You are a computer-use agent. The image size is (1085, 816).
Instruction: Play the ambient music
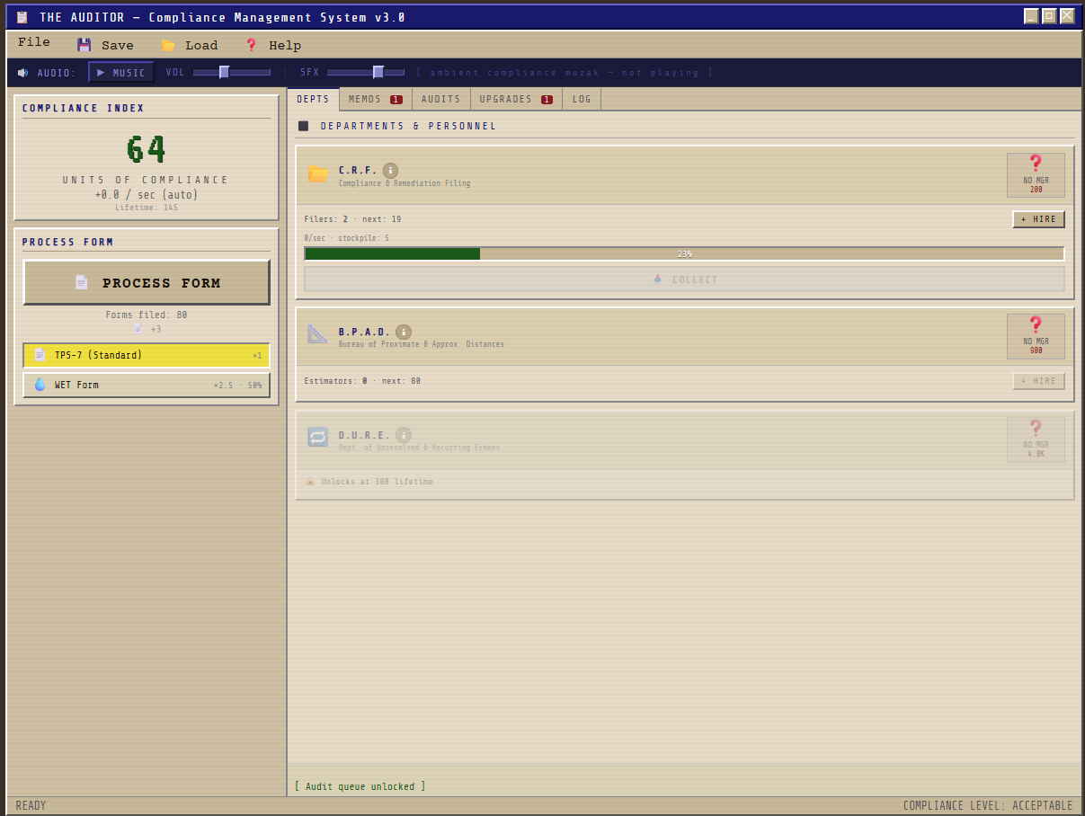(x=121, y=73)
